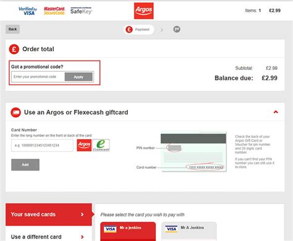Screen dimensions: 293x241
Task: Open Your saved cards tab
Action: [x=49, y=214]
